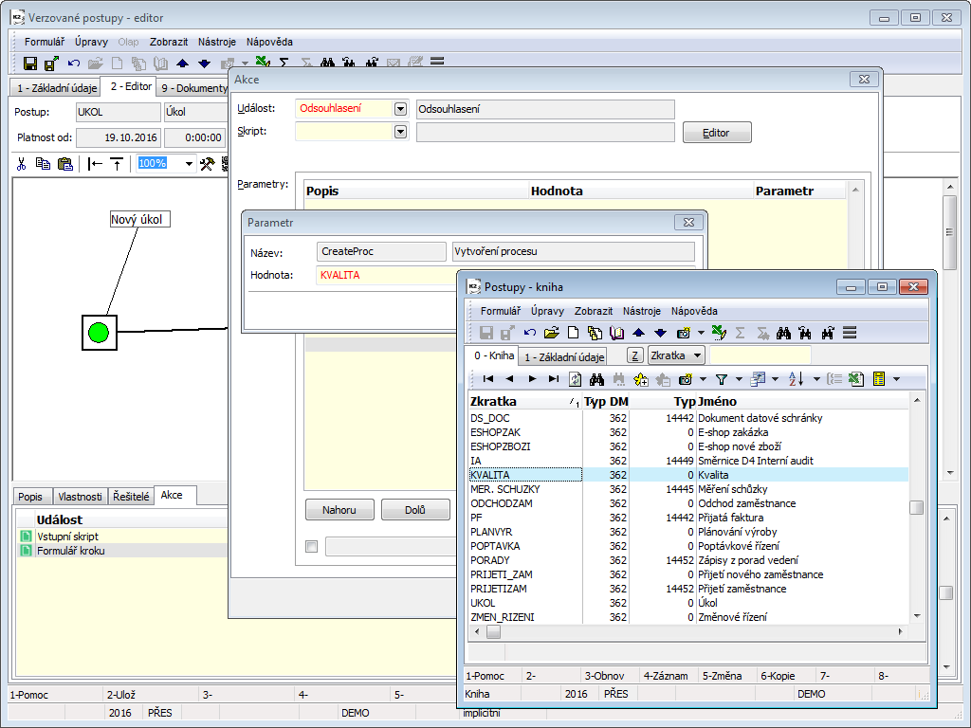This screenshot has height=728, width=971.
Task: Click the filter funnel icon in Postupy book
Action: coord(722,379)
